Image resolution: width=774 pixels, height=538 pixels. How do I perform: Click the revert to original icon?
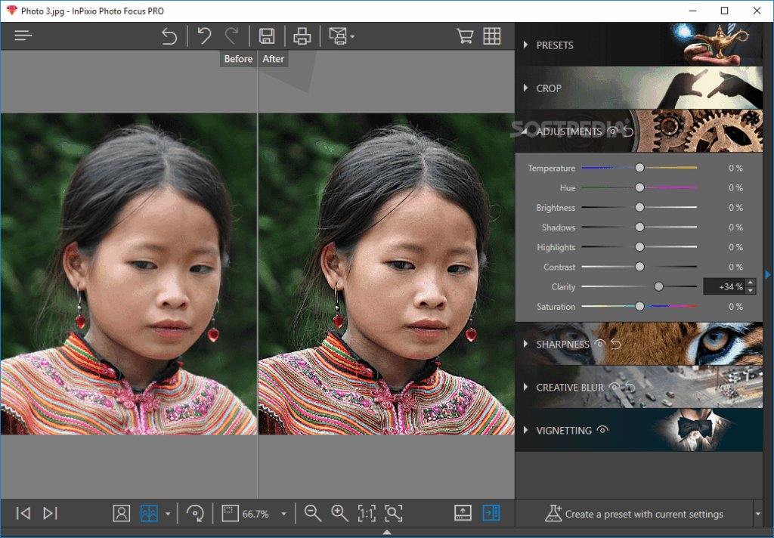pos(169,36)
